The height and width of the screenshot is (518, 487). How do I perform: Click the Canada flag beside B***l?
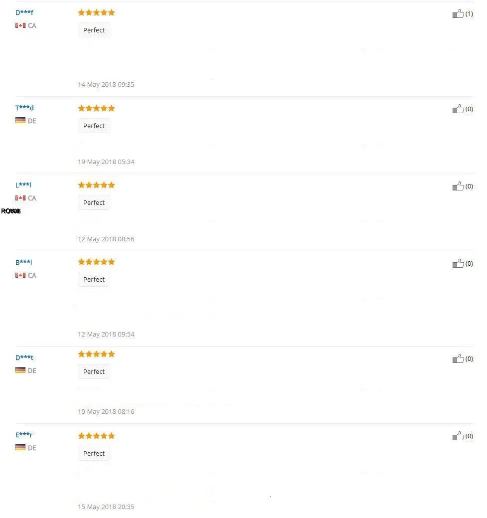click(x=20, y=275)
